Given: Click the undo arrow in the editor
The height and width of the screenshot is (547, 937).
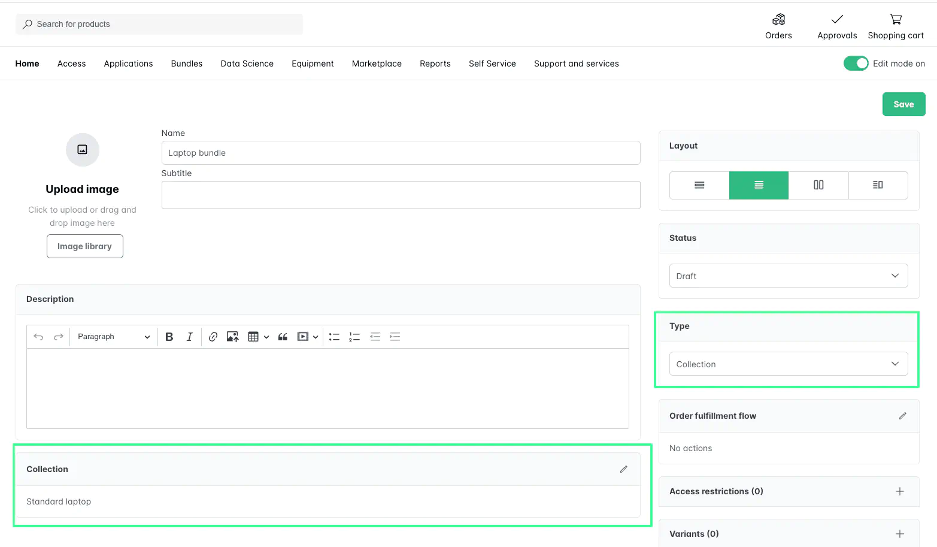Looking at the screenshot, I should coord(38,337).
